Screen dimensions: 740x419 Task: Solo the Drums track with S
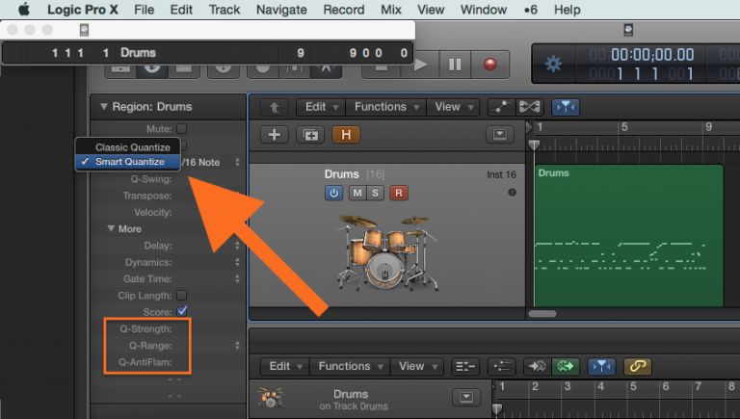pos(375,193)
